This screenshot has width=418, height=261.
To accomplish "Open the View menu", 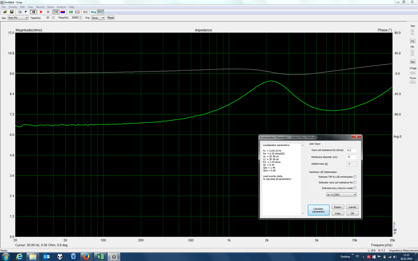I will [30, 7].
